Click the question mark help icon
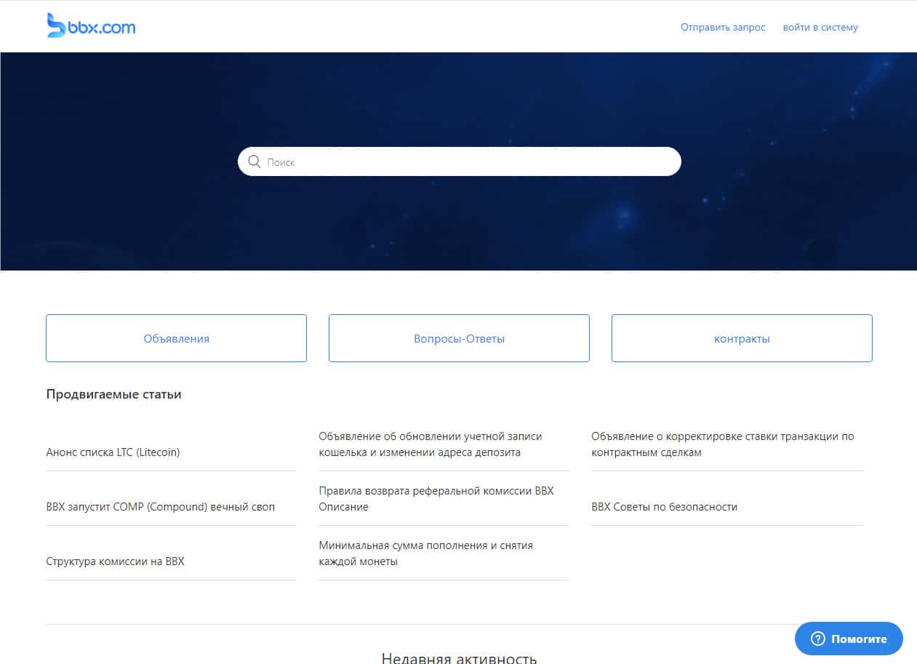Image resolution: width=917 pixels, height=664 pixels. (818, 639)
